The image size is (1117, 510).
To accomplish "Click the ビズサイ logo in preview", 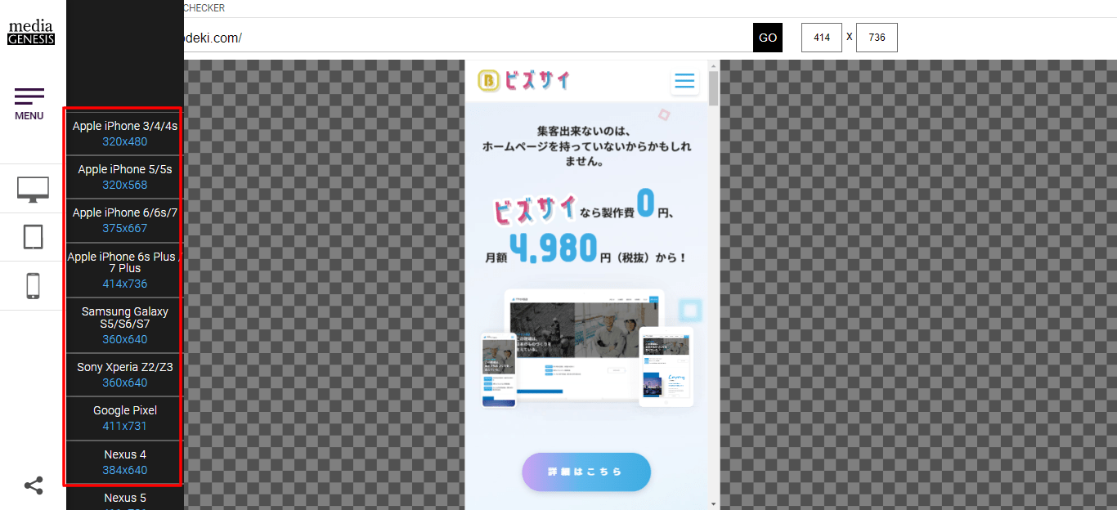I will tap(524, 80).
